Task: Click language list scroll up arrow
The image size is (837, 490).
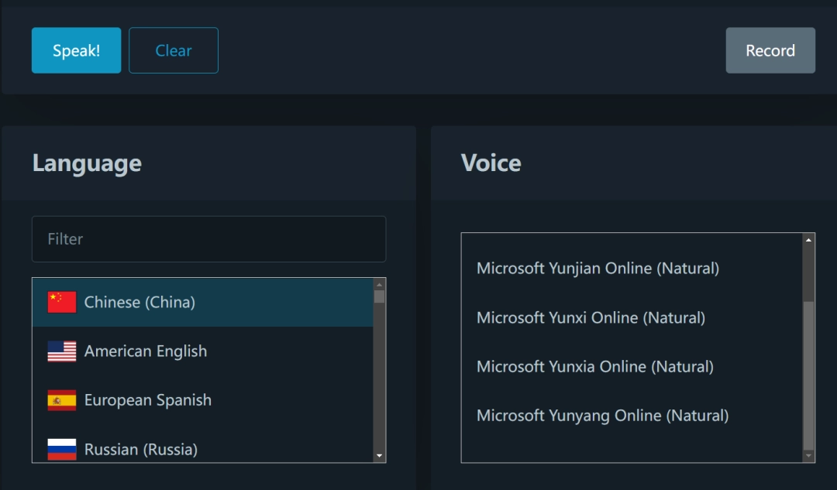Action: (380, 285)
